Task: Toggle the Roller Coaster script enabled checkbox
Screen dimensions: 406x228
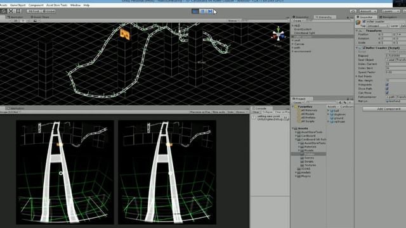Action: [363, 48]
